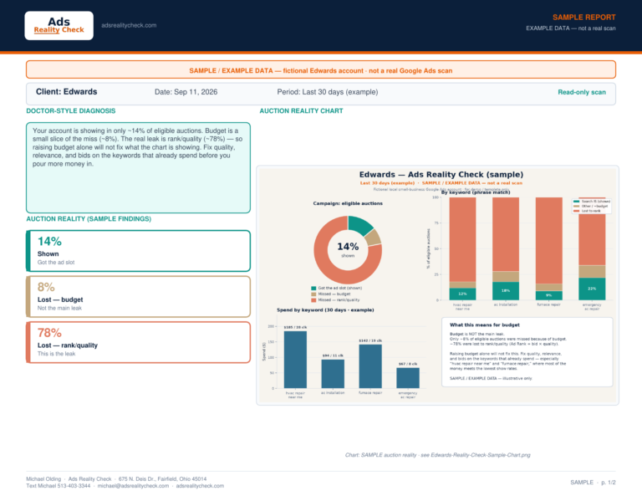This screenshot has width=642, height=496.
Task: Click "What this means for budget" heading
Action: tap(484, 325)
